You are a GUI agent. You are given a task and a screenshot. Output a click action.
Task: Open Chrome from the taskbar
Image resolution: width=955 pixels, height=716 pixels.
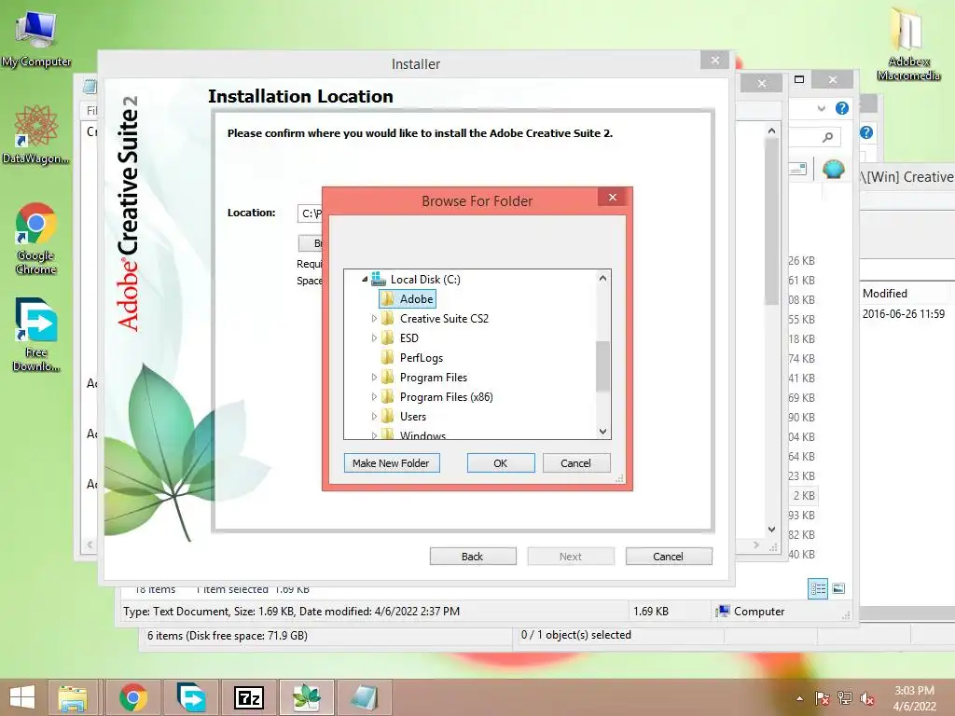133,697
